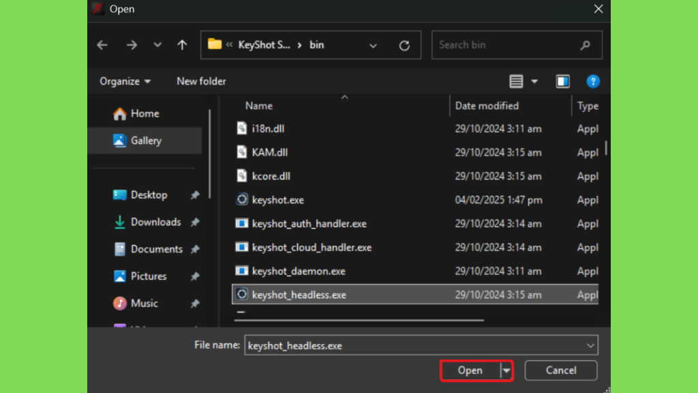Open the recent locations chevron
Viewport: 698px width, 393px height.
pyautogui.click(x=157, y=45)
